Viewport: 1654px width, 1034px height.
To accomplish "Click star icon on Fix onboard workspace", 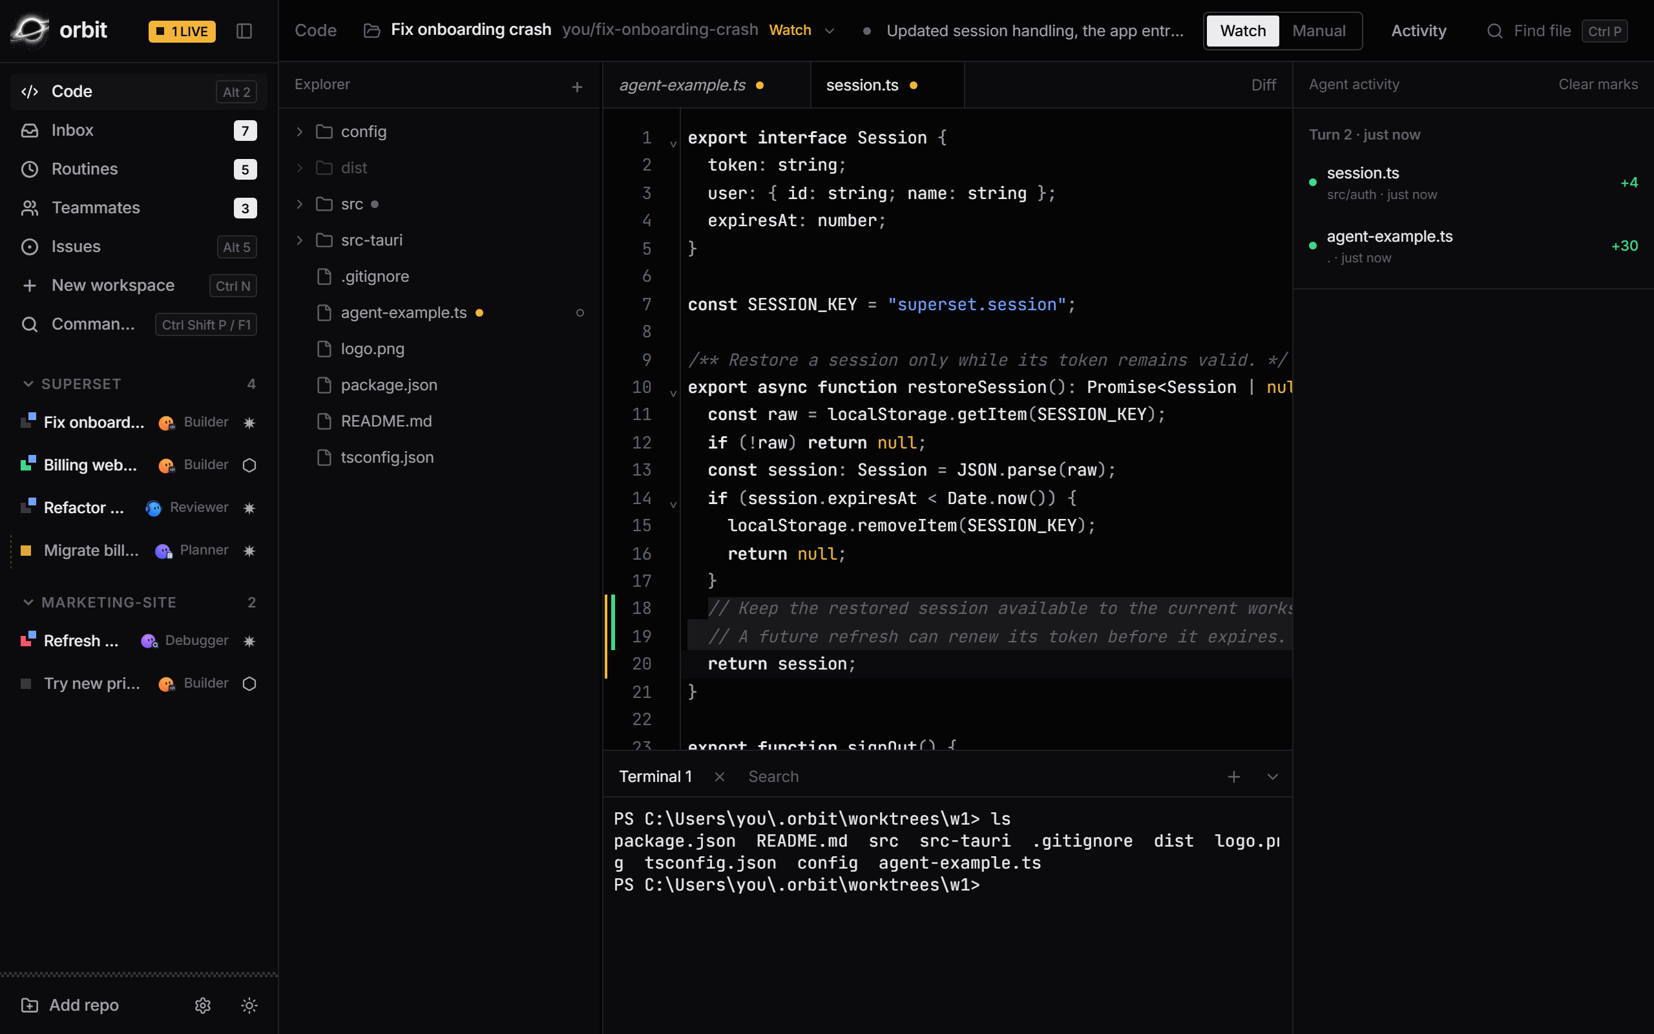I will tap(249, 423).
